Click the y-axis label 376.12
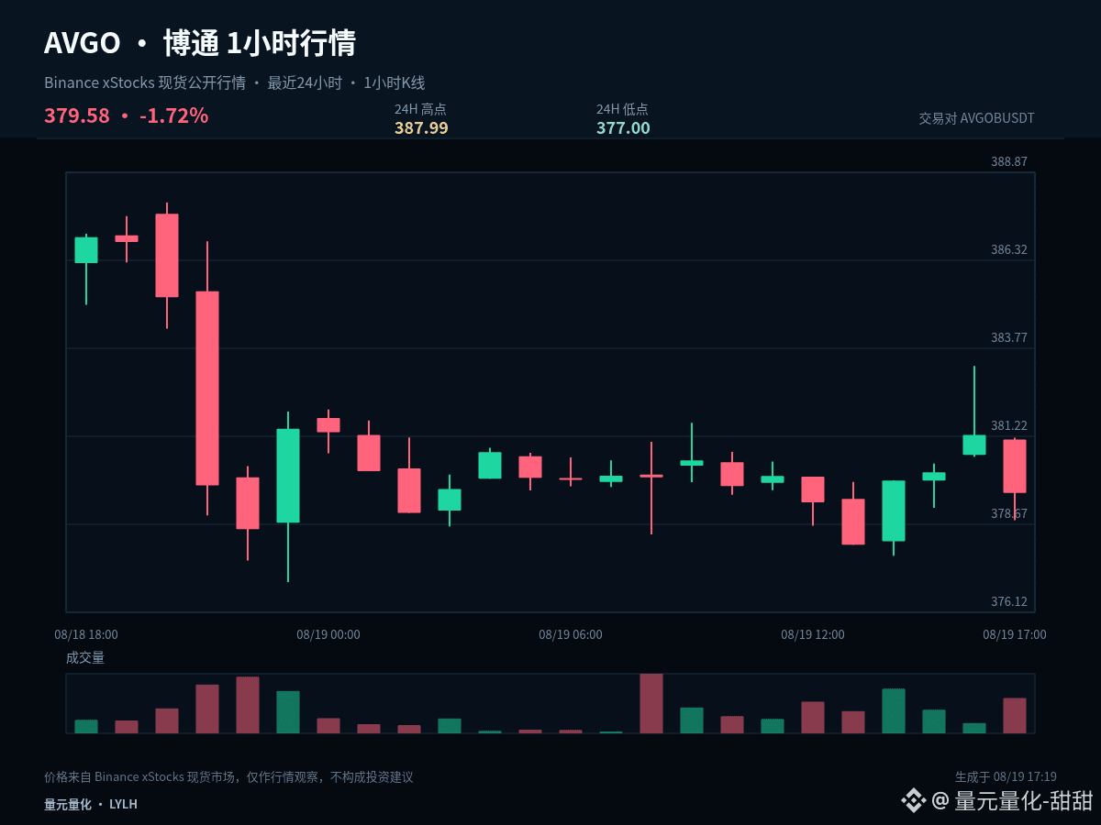Image resolution: width=1101 pixels, height=825 pixels. 1009,602
